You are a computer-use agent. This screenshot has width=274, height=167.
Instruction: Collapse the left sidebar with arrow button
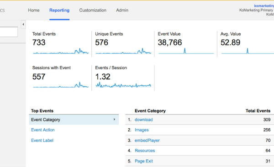23,25
